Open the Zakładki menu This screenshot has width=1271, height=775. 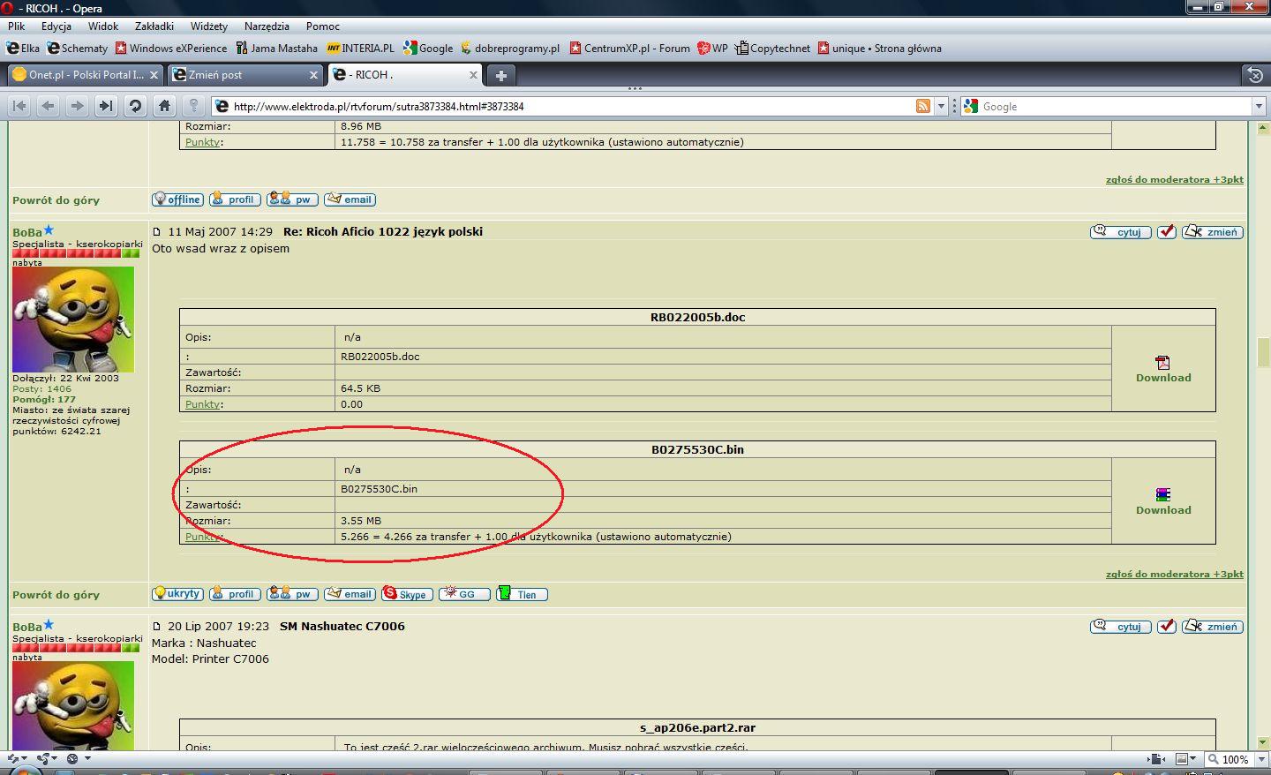[x=154, y=26]
